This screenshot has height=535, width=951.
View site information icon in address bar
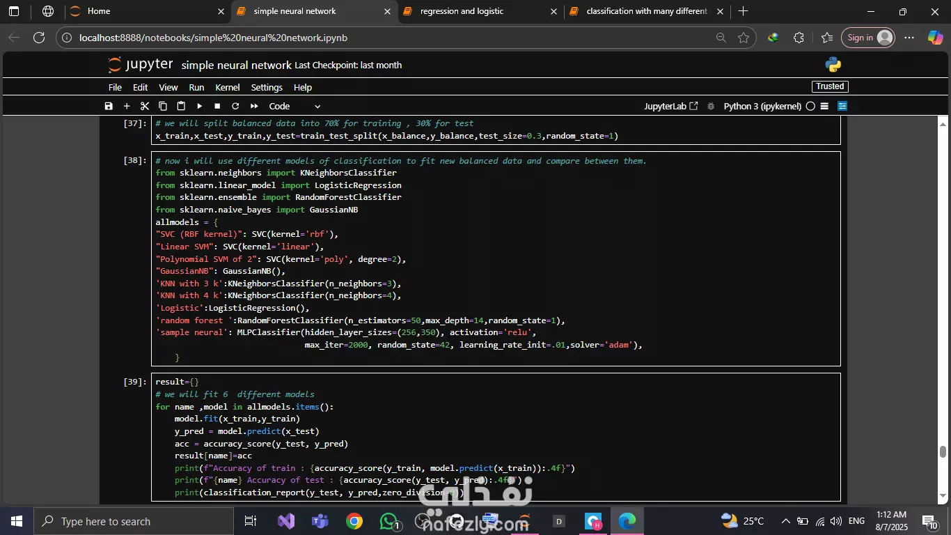[68, 38]
